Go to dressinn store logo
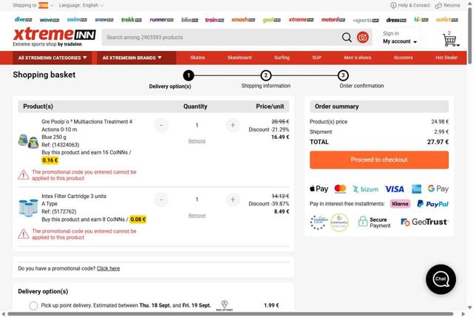This screenshot has width=473, height=317. tap(396, 20)
